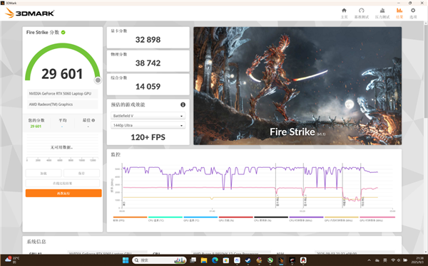Expand the 1440p Ultra resolution dropdown
This screenshot has width=428, height=266.
(148, 125)
